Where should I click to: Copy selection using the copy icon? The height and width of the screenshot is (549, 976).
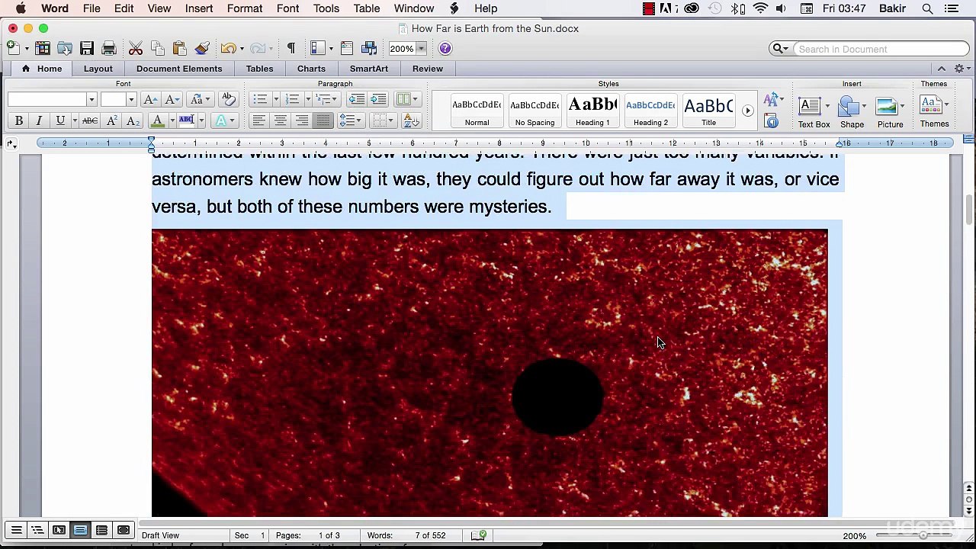[x=158, y=49]
